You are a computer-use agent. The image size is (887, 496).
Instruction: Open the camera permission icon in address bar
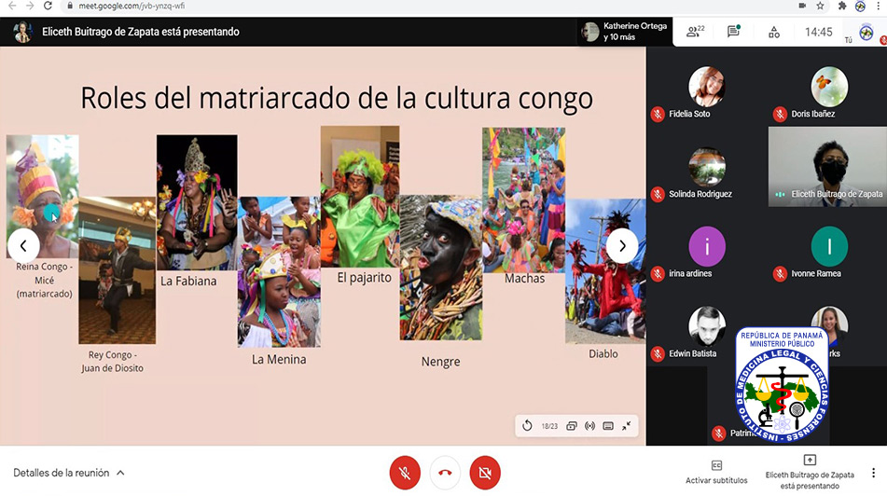802,6
